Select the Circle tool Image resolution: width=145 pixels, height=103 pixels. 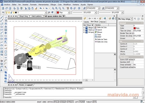[2, 36]
